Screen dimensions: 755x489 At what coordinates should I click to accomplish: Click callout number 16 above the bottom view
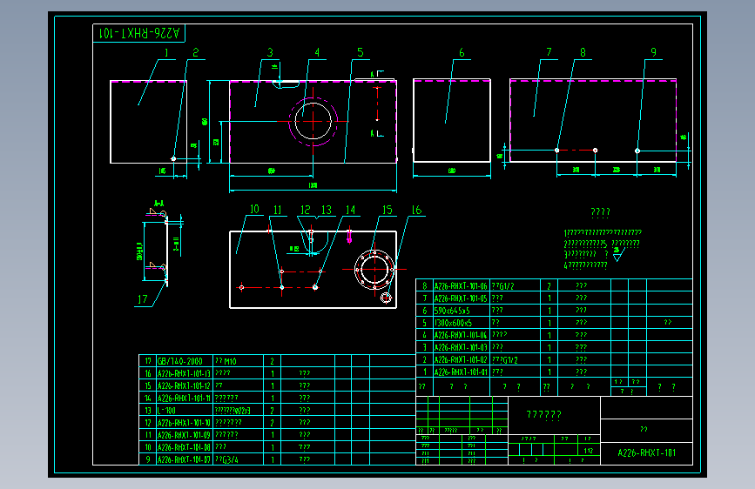pos(416,210)
